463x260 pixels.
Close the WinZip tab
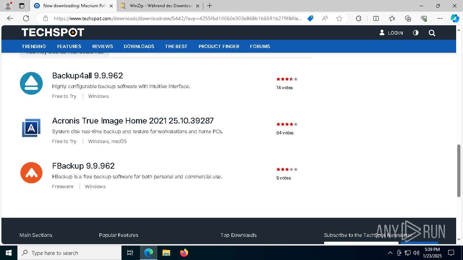(x=197, y=6)
